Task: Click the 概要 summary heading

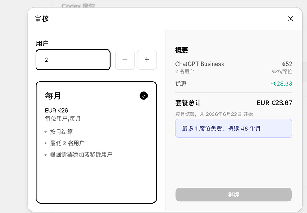Action: tap(182, 50)
